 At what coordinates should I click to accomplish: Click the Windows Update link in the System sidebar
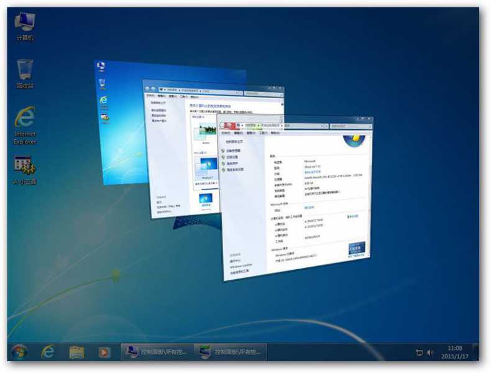click(x=241, y=266)
